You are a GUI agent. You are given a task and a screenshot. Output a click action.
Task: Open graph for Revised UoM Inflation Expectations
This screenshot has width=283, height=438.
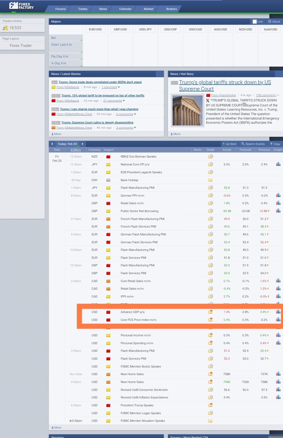(x=278, y=397)
